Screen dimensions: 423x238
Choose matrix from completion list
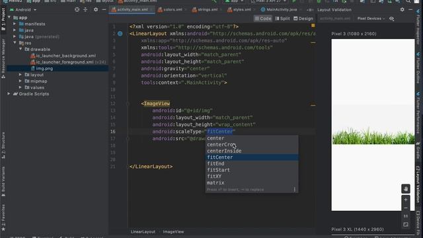tap(252, 182)
